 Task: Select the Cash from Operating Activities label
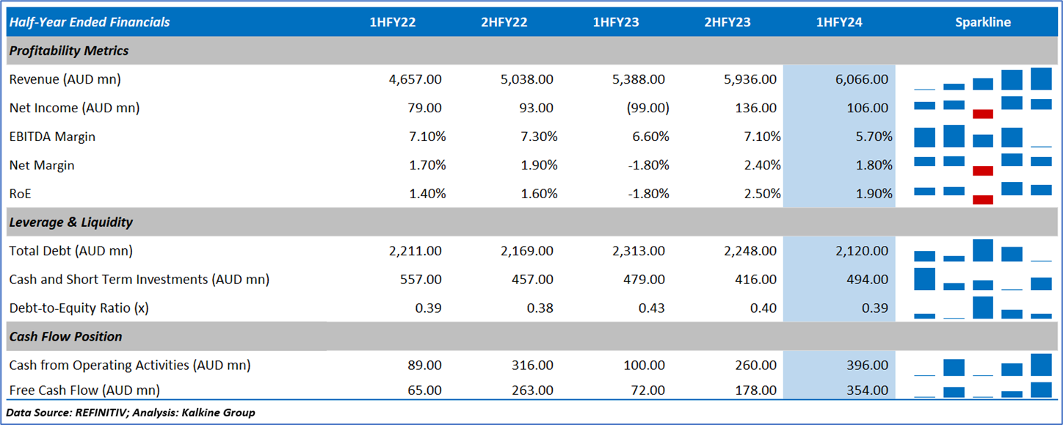click(x=129, y=365)
